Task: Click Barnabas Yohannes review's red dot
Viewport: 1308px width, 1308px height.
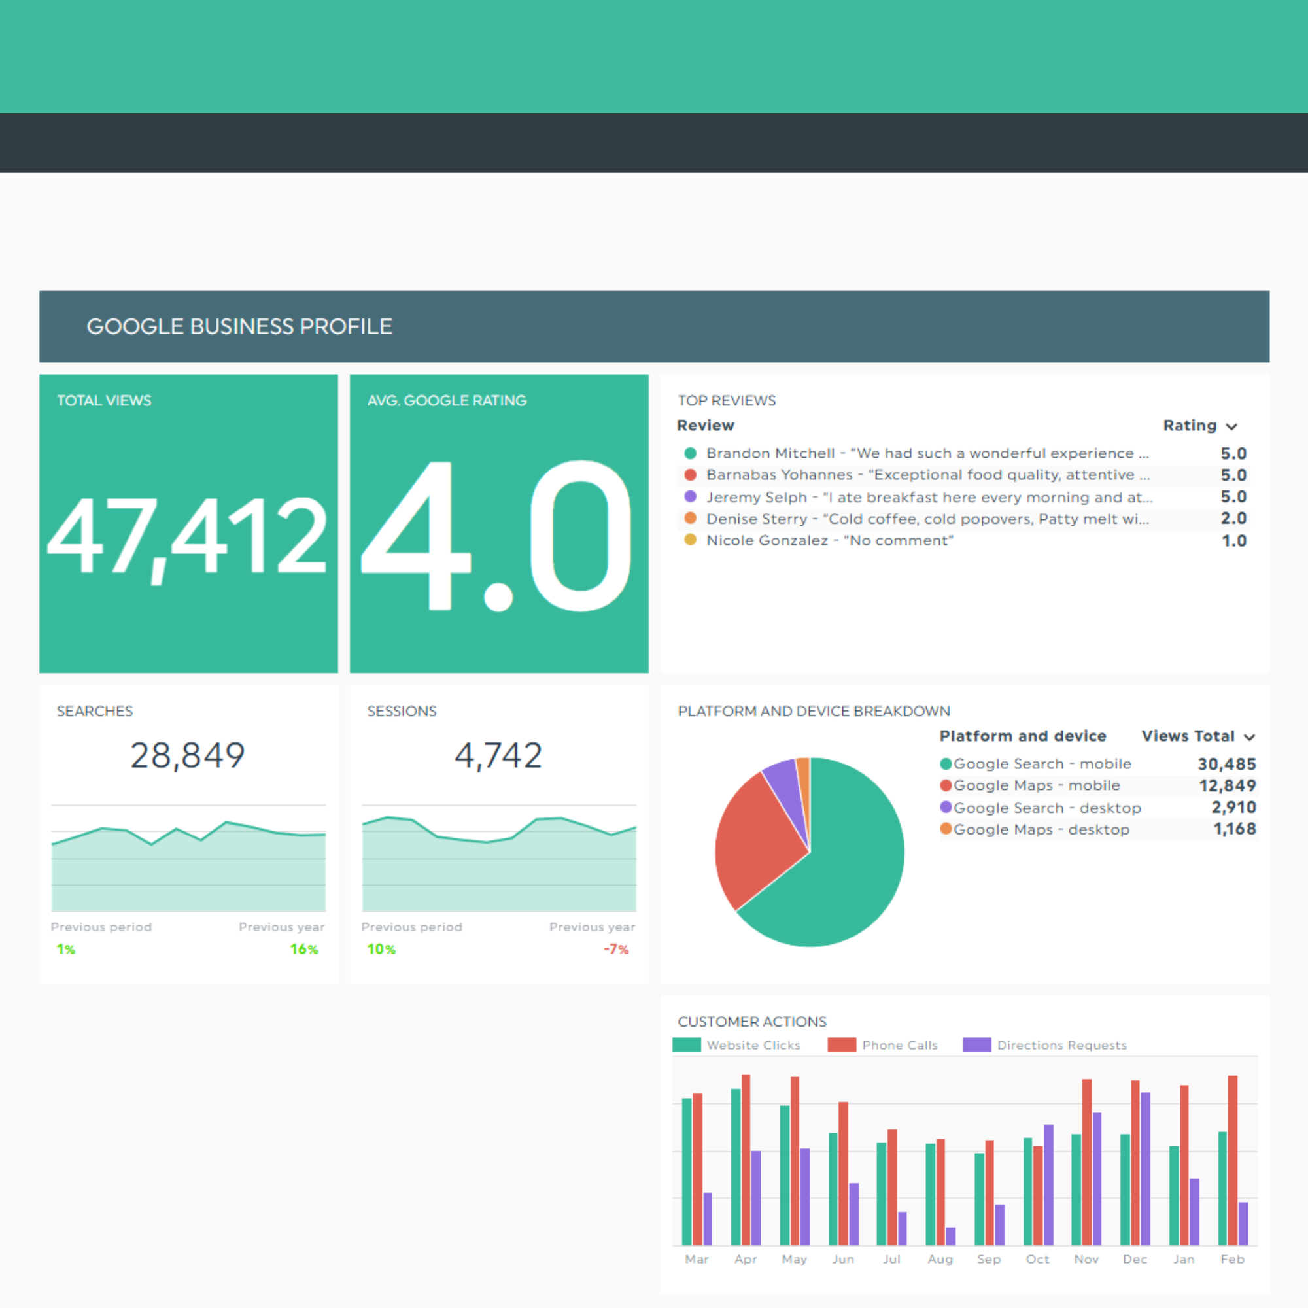Action: point(690,475)
